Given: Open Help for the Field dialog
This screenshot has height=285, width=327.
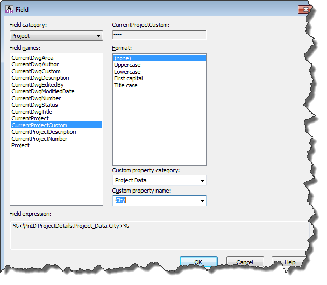Looking at the screenshot, I should (290, 262).
